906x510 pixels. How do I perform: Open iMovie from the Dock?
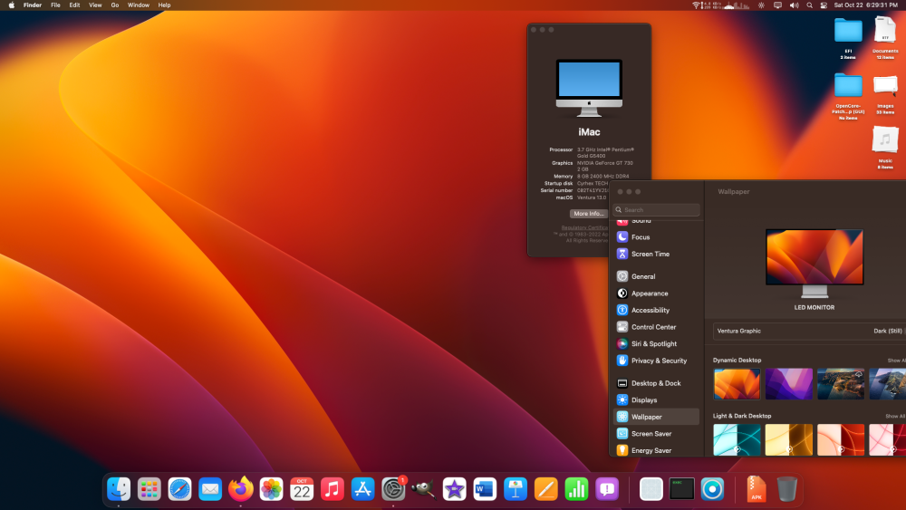[454, 489]
